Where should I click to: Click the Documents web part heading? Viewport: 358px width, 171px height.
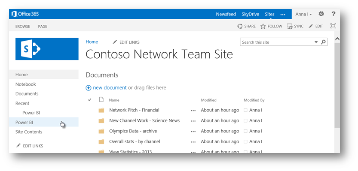click(102, 75)
